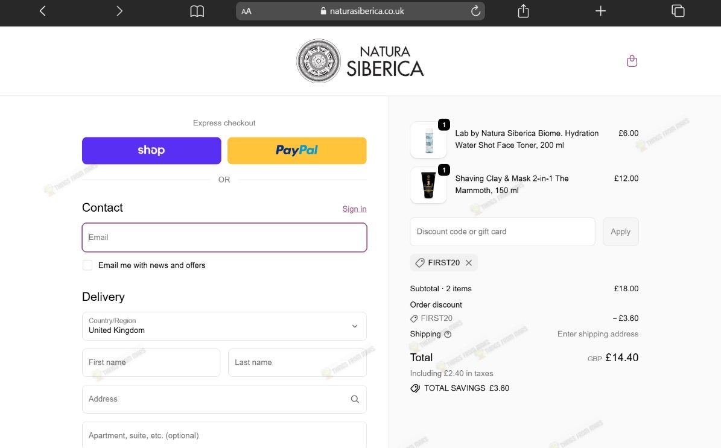Click the Including £2.40 in taxes text
The height and width of the screenshot is (448, 721).
(x=451, y=374)
